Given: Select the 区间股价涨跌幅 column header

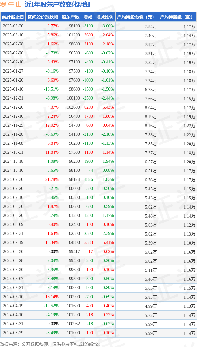Looking at the screenshot, I should [x=43, y=17].
